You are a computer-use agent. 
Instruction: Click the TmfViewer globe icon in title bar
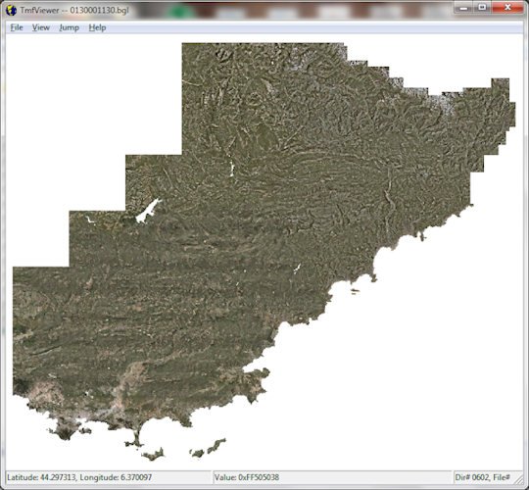pos(11,10)
